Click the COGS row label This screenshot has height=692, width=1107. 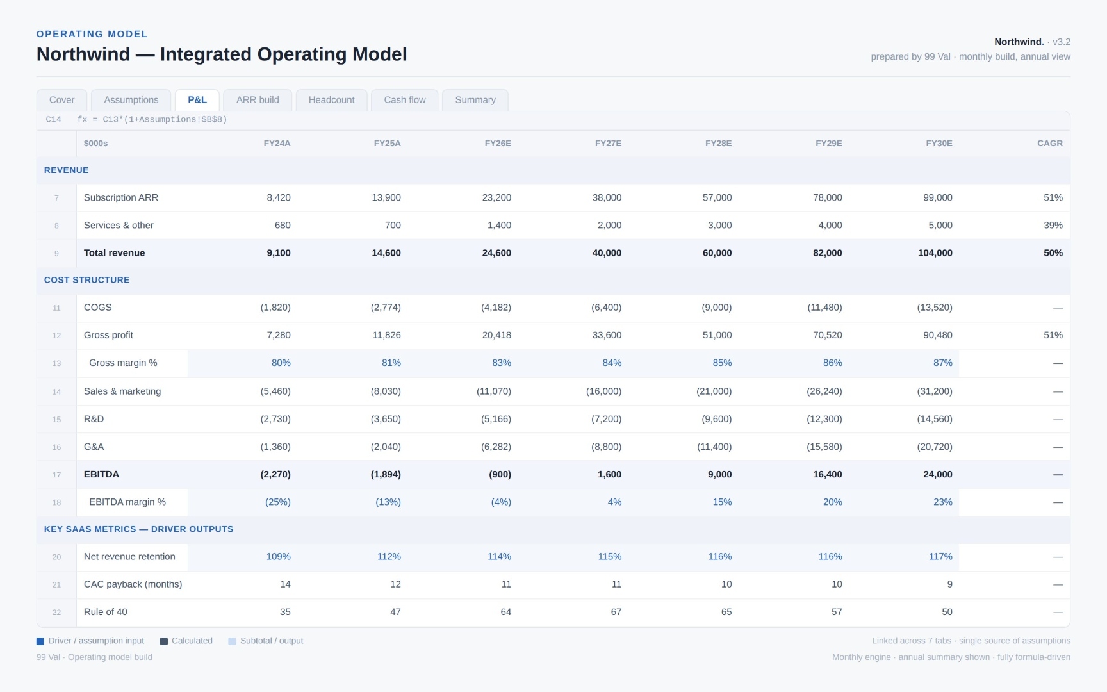[x=97, y=308]
